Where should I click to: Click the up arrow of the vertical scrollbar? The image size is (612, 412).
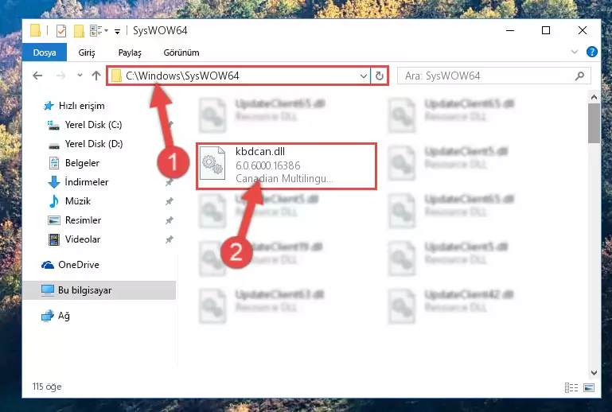[594, 97]
